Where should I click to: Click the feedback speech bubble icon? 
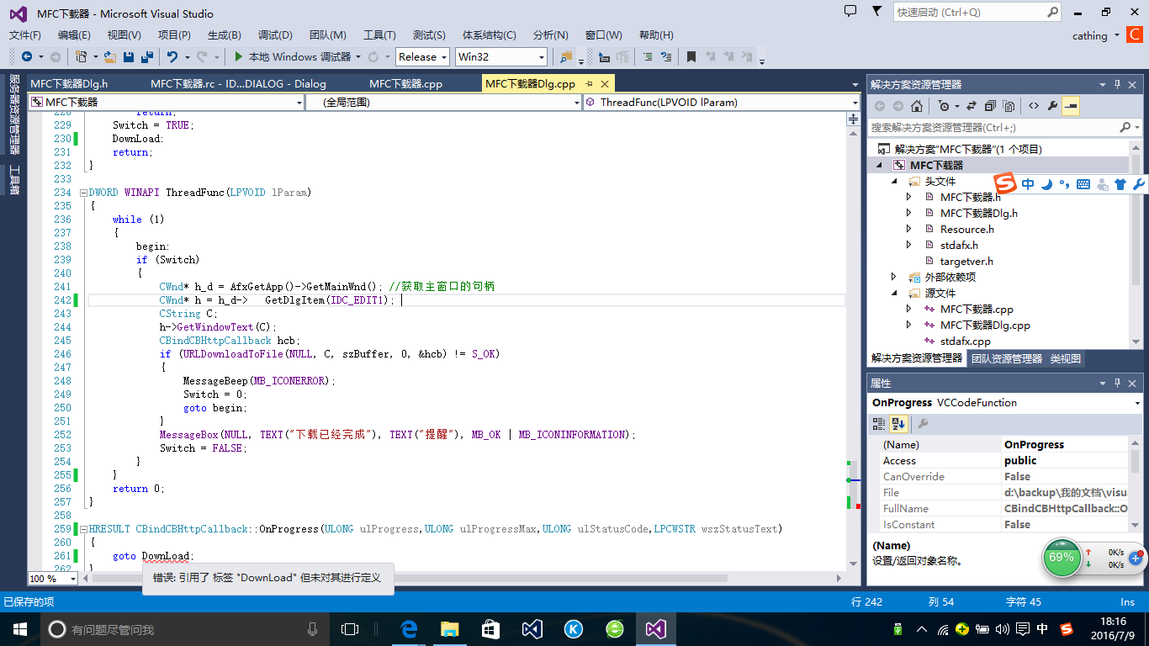click(850, 12)
